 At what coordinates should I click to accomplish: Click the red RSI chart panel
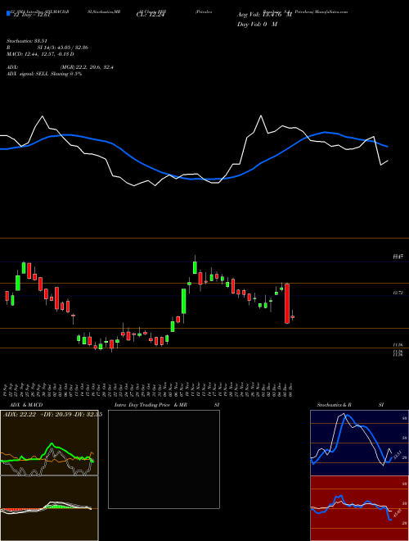click(x=359, y=508)
